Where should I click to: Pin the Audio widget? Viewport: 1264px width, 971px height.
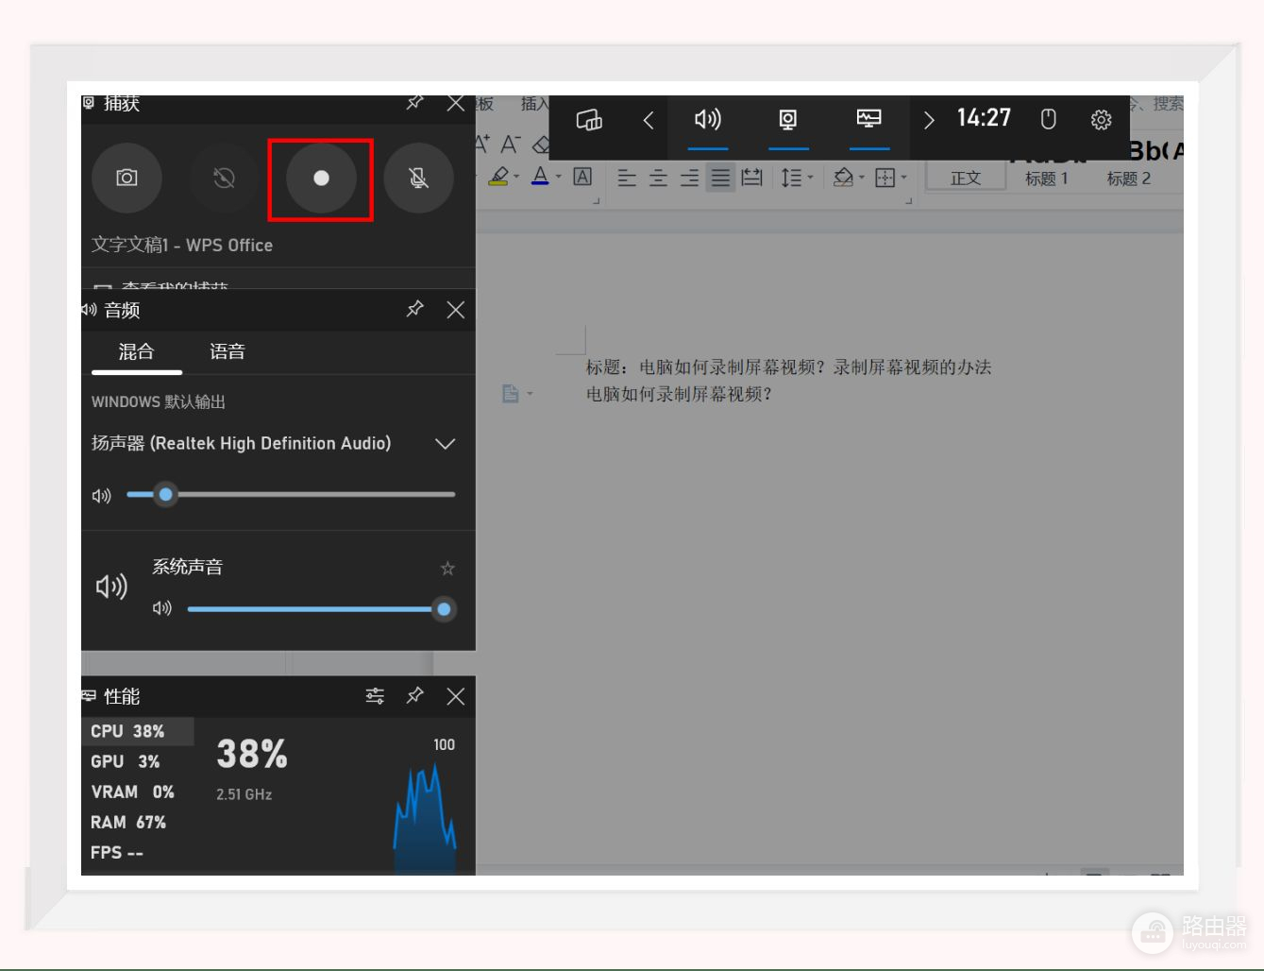[x=414, y=309]
